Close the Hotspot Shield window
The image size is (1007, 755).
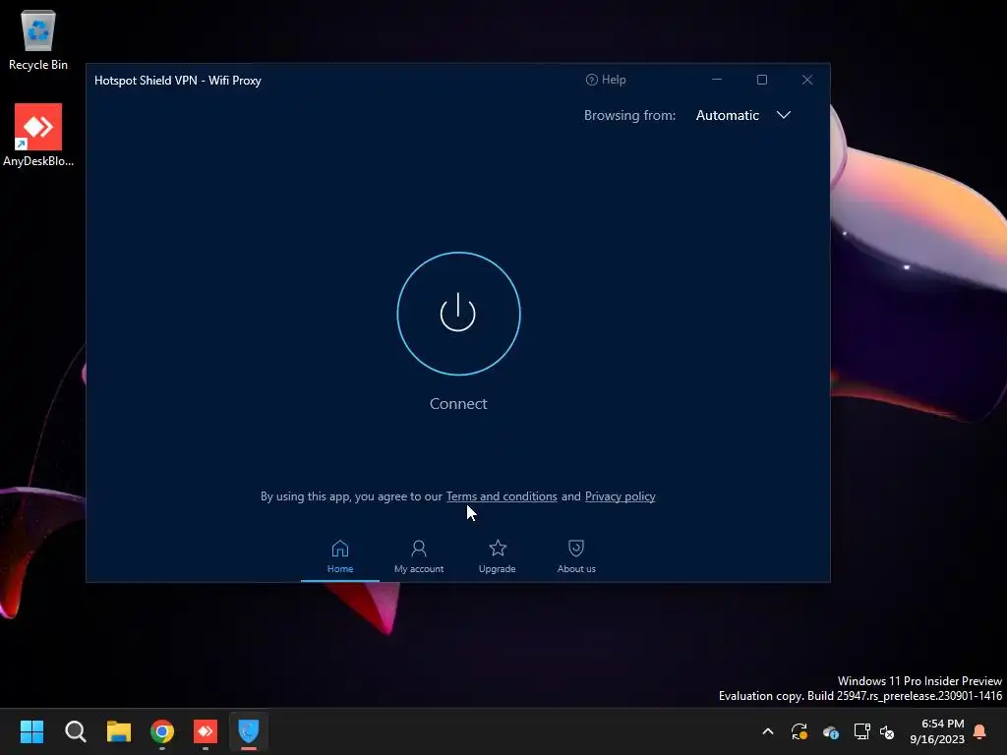pyautogui.click(x=807, y=80)
